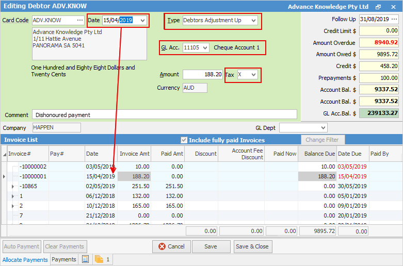Screen dimensions: 403x266
Task: Switch to Payments tab
Action: [64, 259]
